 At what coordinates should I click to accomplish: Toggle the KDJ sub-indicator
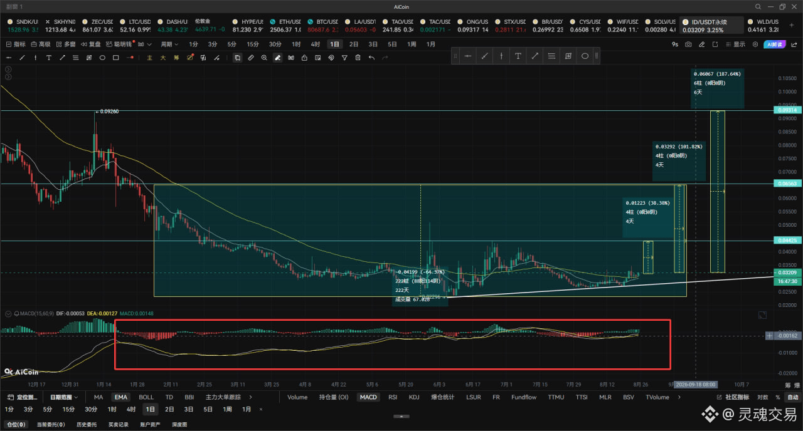[x=414, y=397]
